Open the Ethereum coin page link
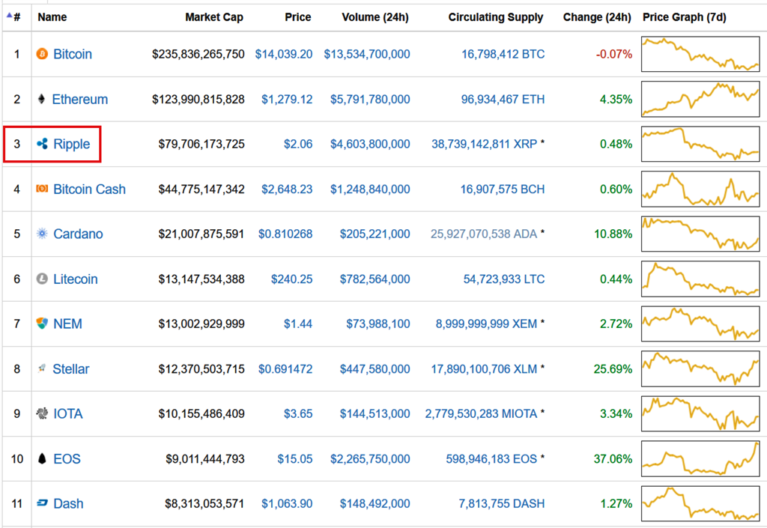 tap(79, 99)
